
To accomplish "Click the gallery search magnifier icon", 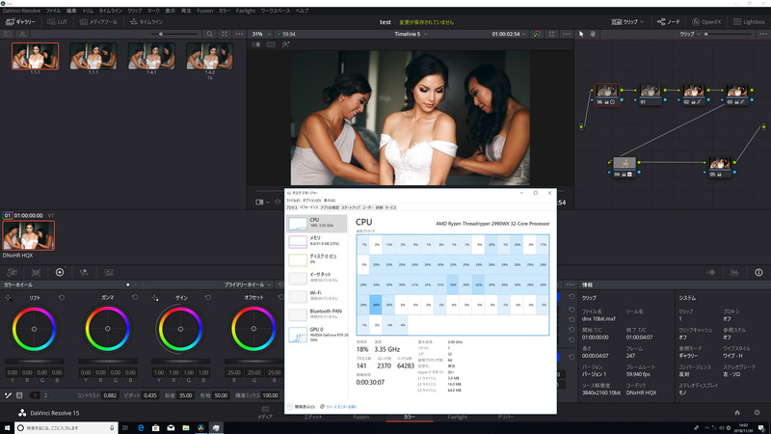I will click(210, 34).
